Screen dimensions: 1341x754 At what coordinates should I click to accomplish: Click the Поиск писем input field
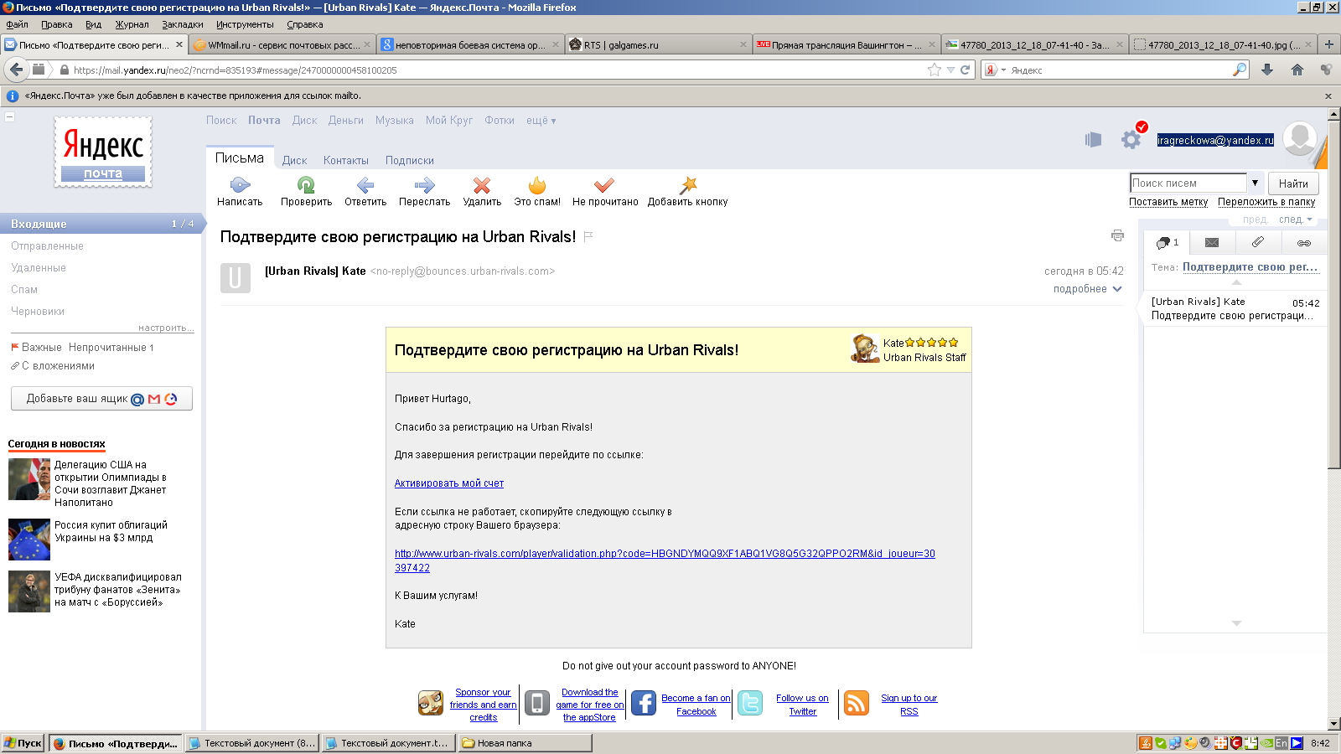click(1188, 183)
